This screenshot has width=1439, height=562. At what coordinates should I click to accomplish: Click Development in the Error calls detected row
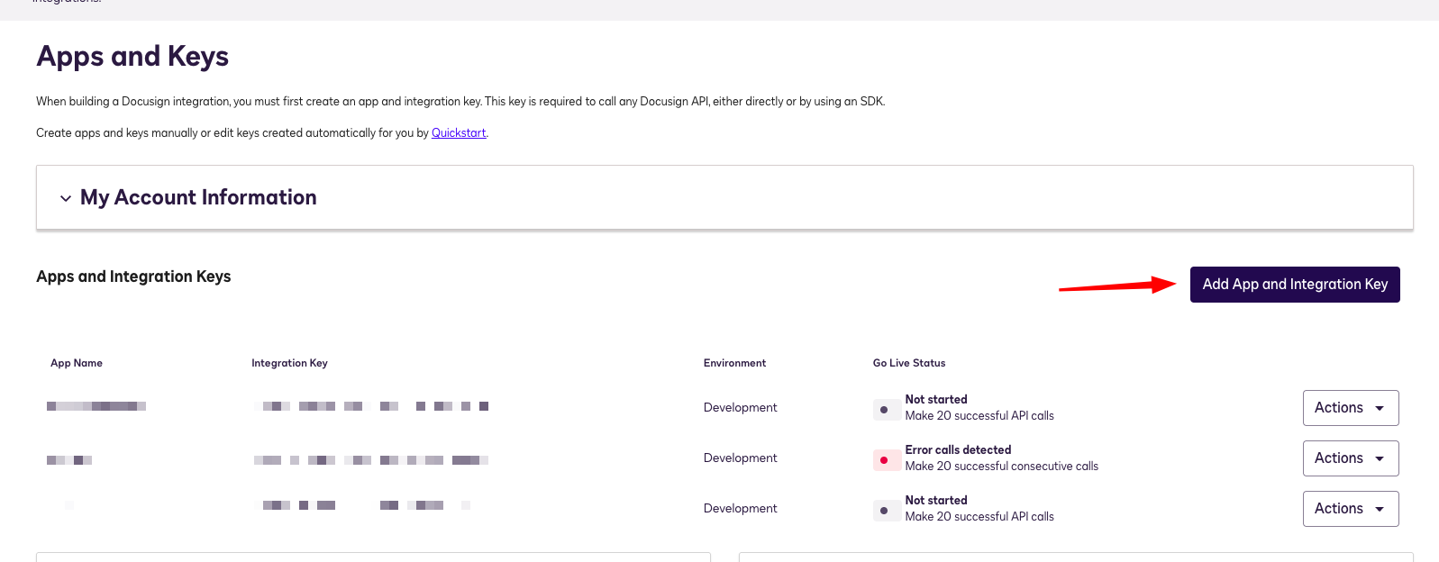740,458
